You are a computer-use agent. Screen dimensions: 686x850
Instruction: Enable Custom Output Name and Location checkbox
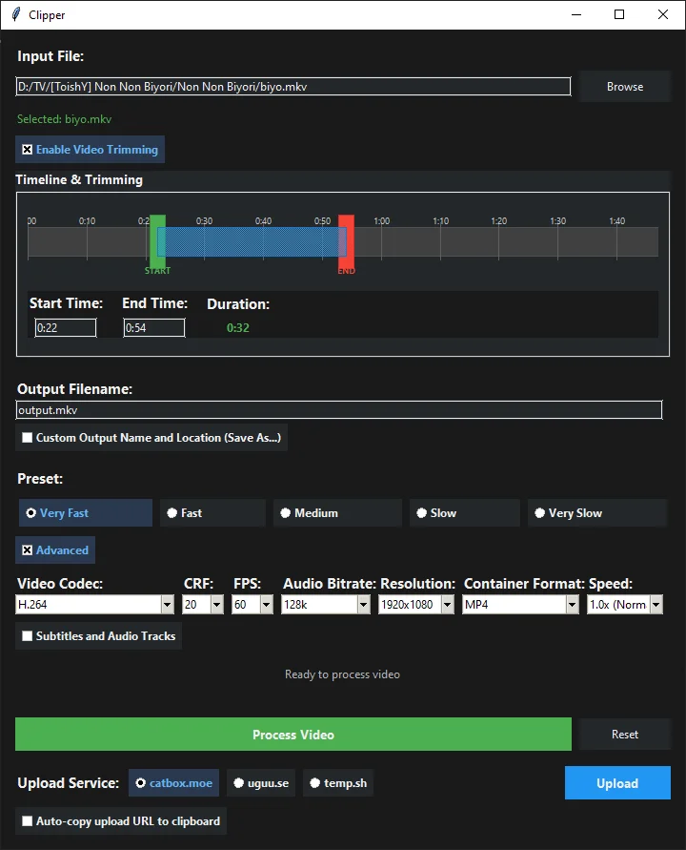click(x=151, y=438)
